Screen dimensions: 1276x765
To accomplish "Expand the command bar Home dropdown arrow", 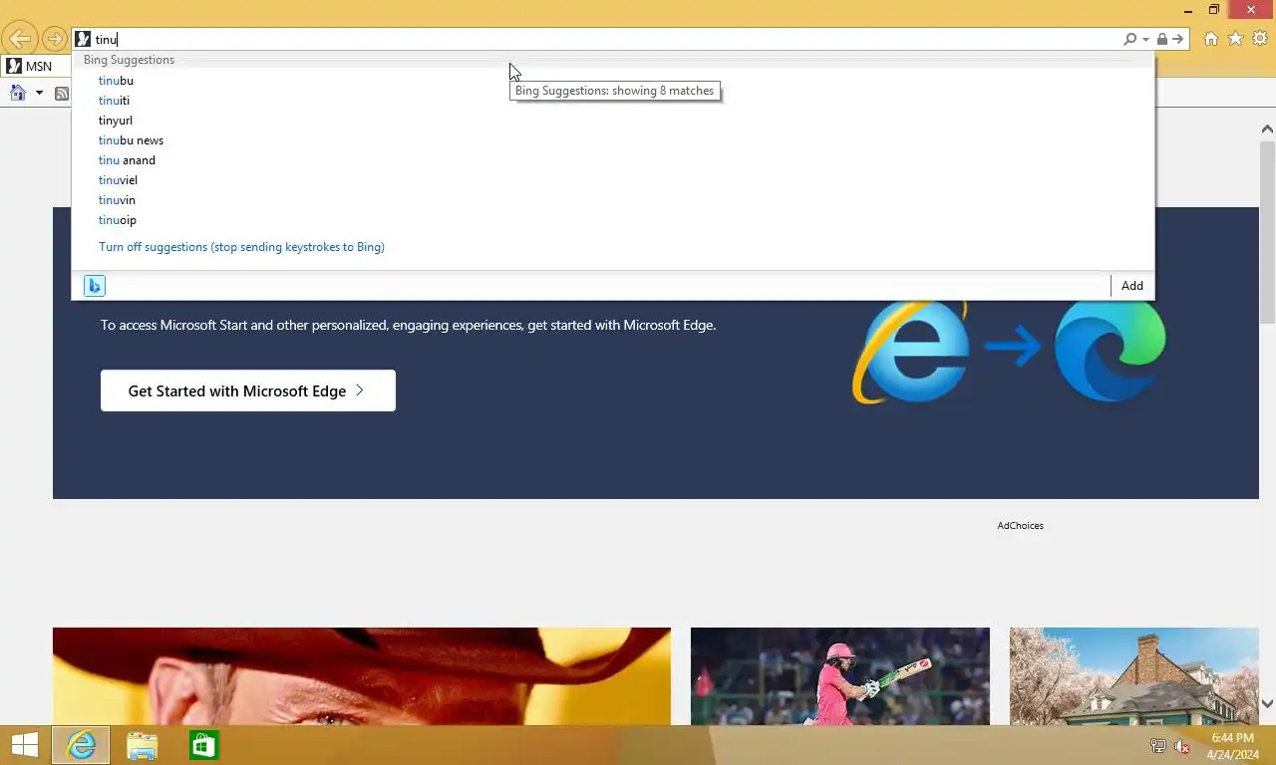I will (x=39, y=93).
